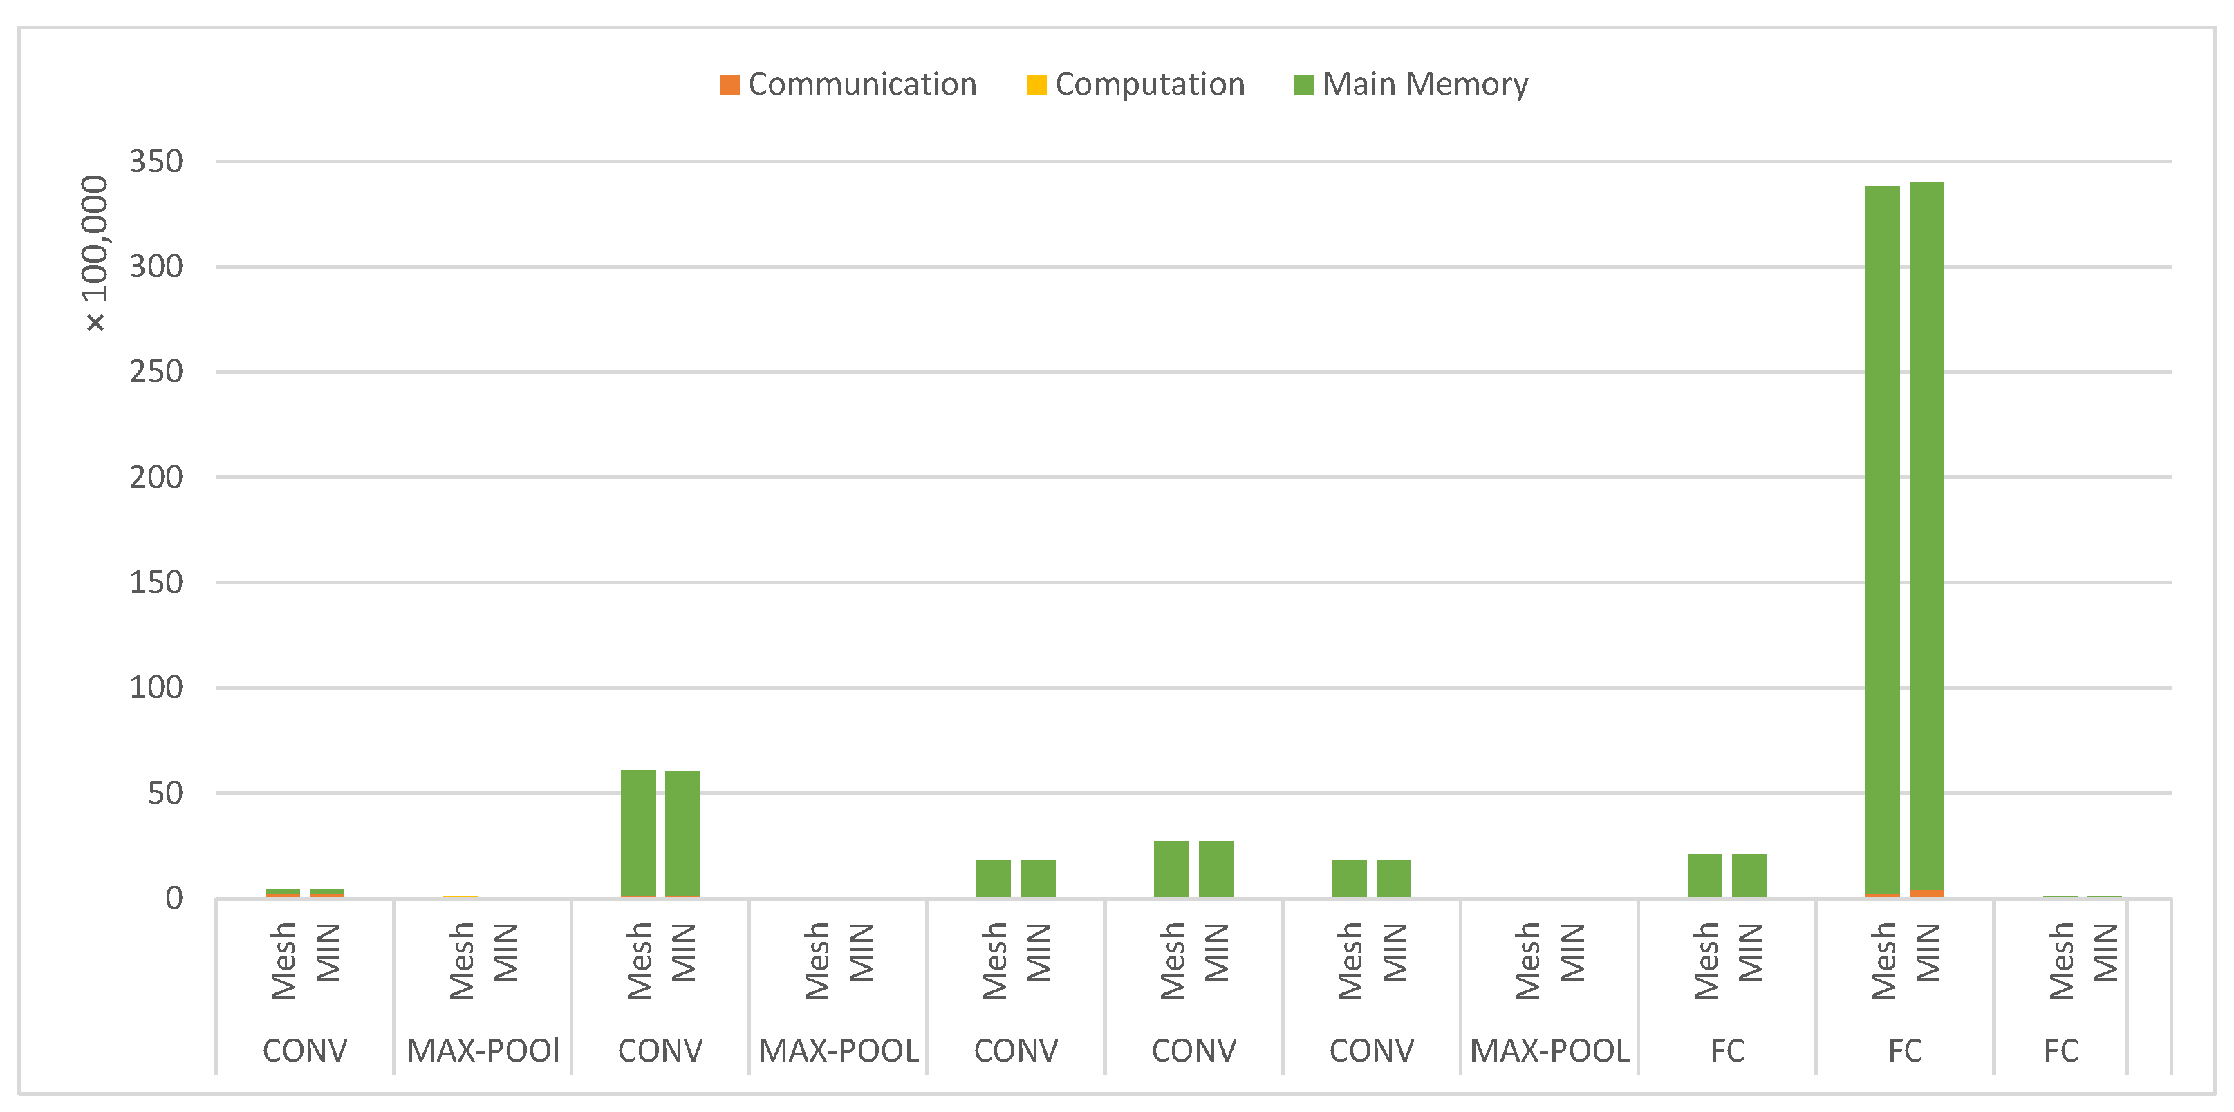The height and width of the screenshot is (1112, 2234).
Task: Select the Computation legend label
Action: (1150, 84)
